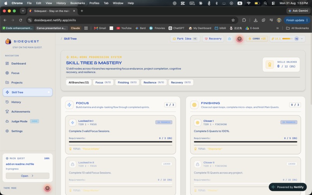Open the YouTube bookmark

(x=124, y=28)
